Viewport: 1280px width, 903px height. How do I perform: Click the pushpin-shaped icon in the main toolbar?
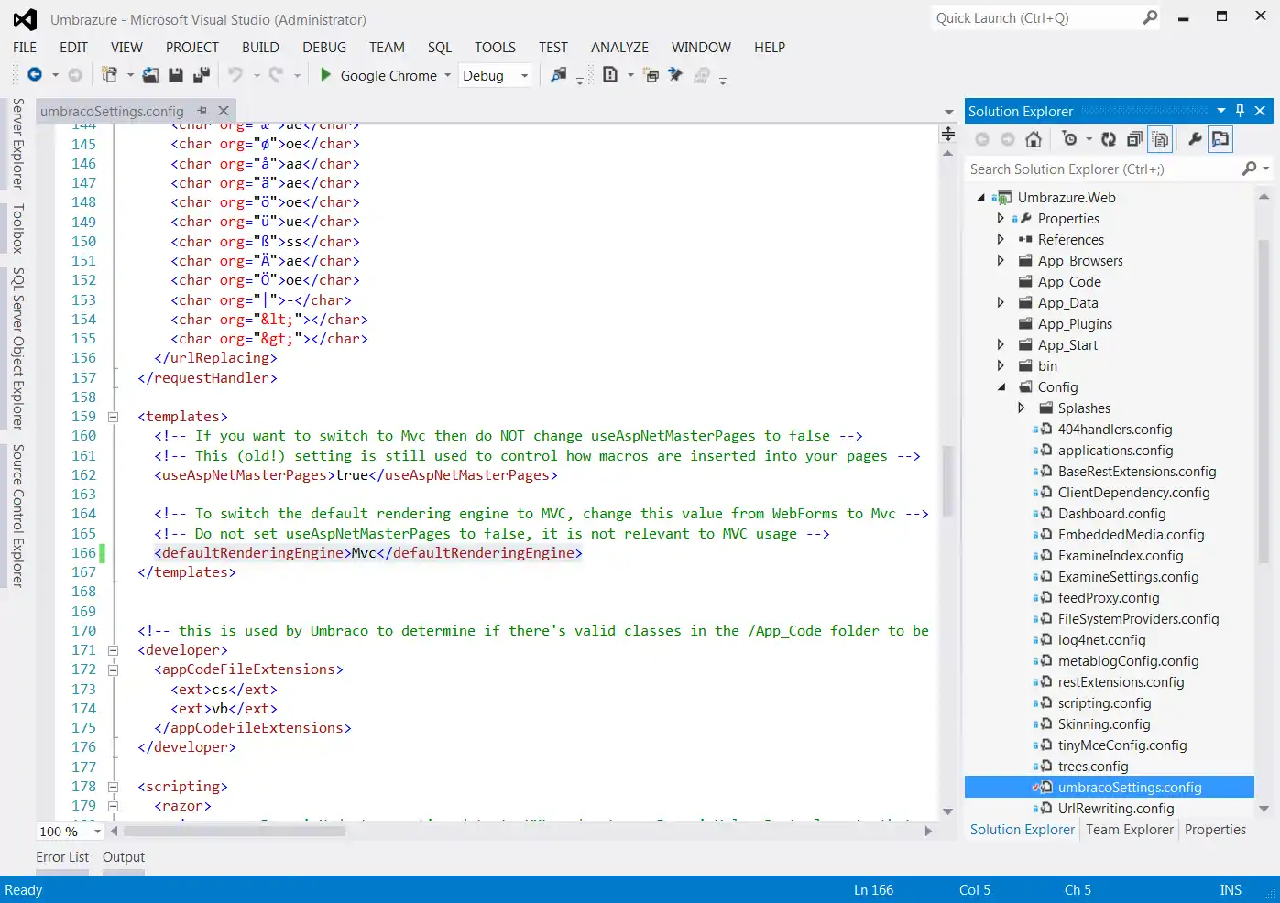(x=675, y=75)
